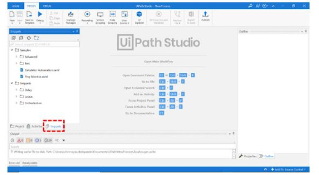Viewport: 319px width, 175px height.
Task: Click the ribbon Copy button
Action: click(55, 18)
